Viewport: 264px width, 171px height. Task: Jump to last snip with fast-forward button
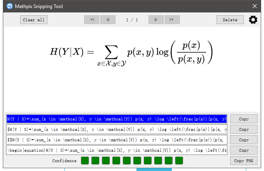(172, 20)
